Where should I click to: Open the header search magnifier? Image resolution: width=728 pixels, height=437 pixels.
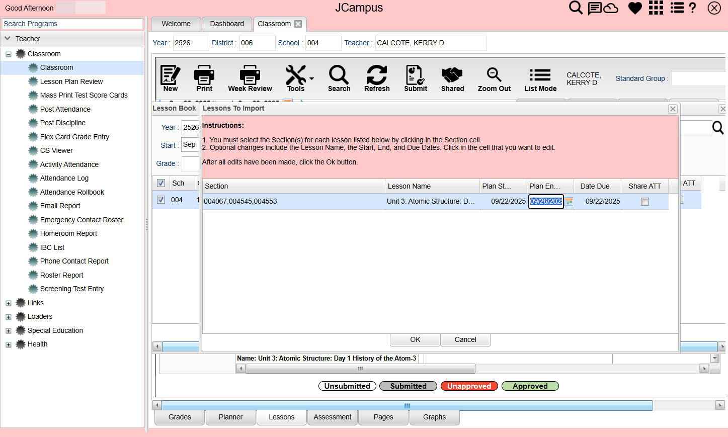click(576, 8)
